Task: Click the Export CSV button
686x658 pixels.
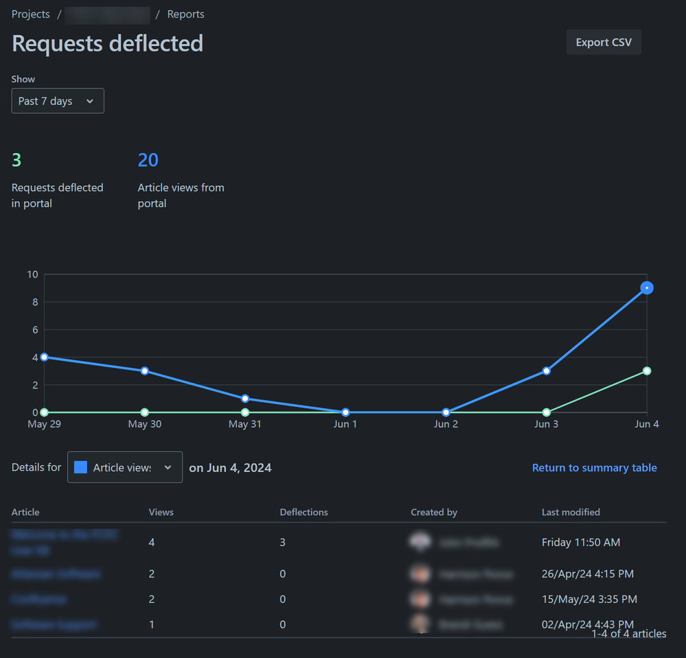Action: pyautogui.click(x=603, y=42)
